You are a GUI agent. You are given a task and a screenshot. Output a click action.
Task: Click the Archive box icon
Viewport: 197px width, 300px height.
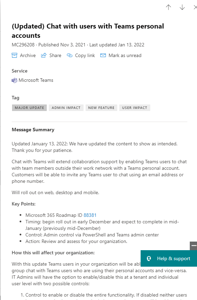point(14,55)
